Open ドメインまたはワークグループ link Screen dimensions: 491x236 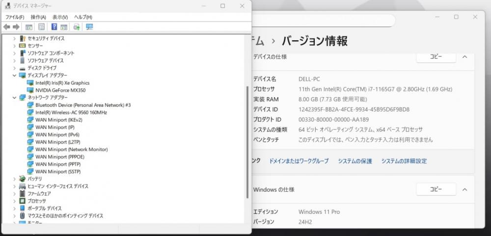(299, 161)
